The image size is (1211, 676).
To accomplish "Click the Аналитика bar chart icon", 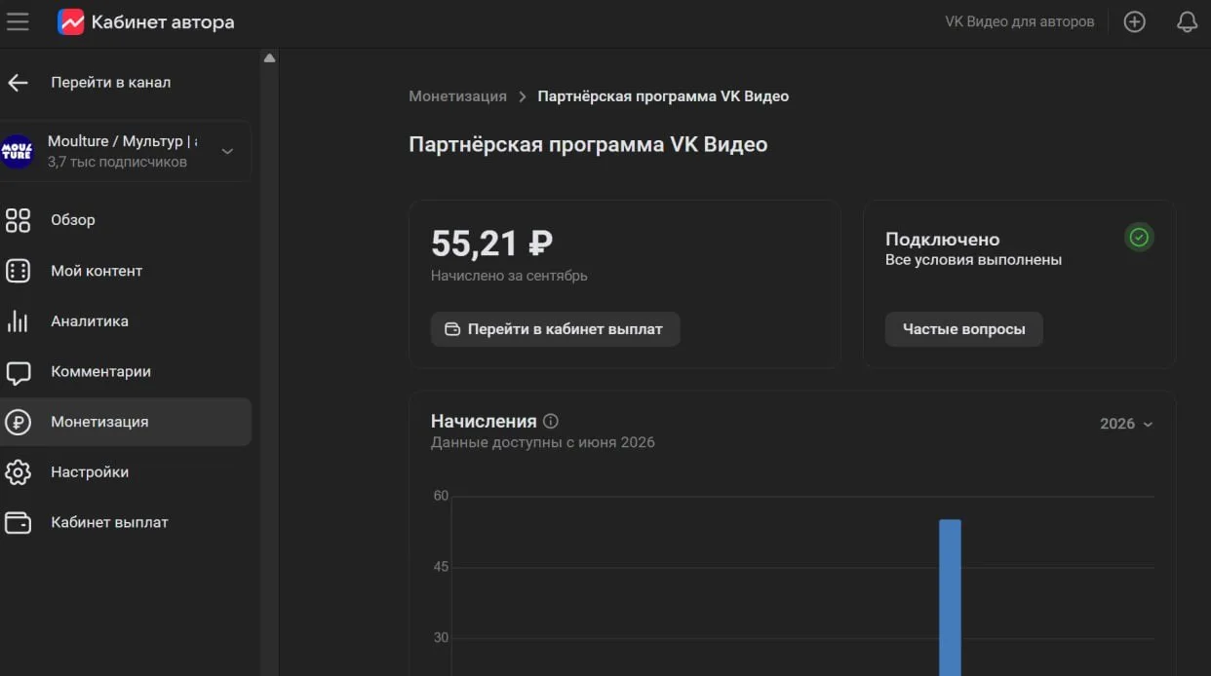I will pyautogui.click(x=18, y=321).
